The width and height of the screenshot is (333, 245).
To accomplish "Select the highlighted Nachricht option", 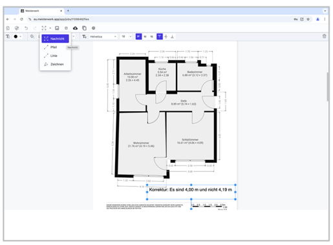I will pyautogui.click(x=55, y=39).
